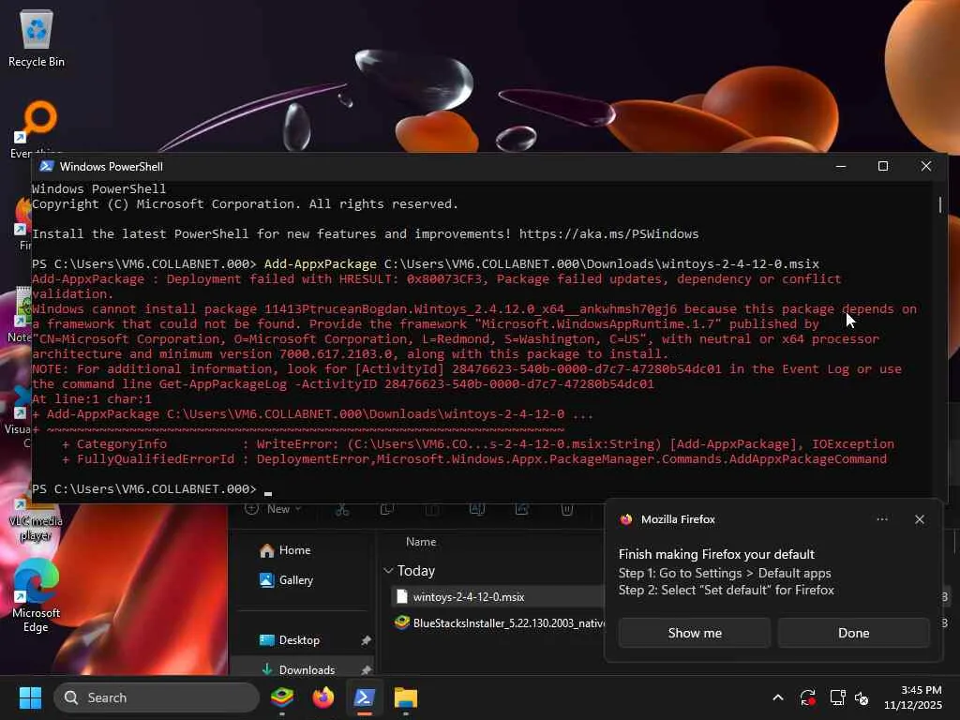Click the PowerShell title bar icon
This screenshot has width=960, height=720.
point(47,167)
